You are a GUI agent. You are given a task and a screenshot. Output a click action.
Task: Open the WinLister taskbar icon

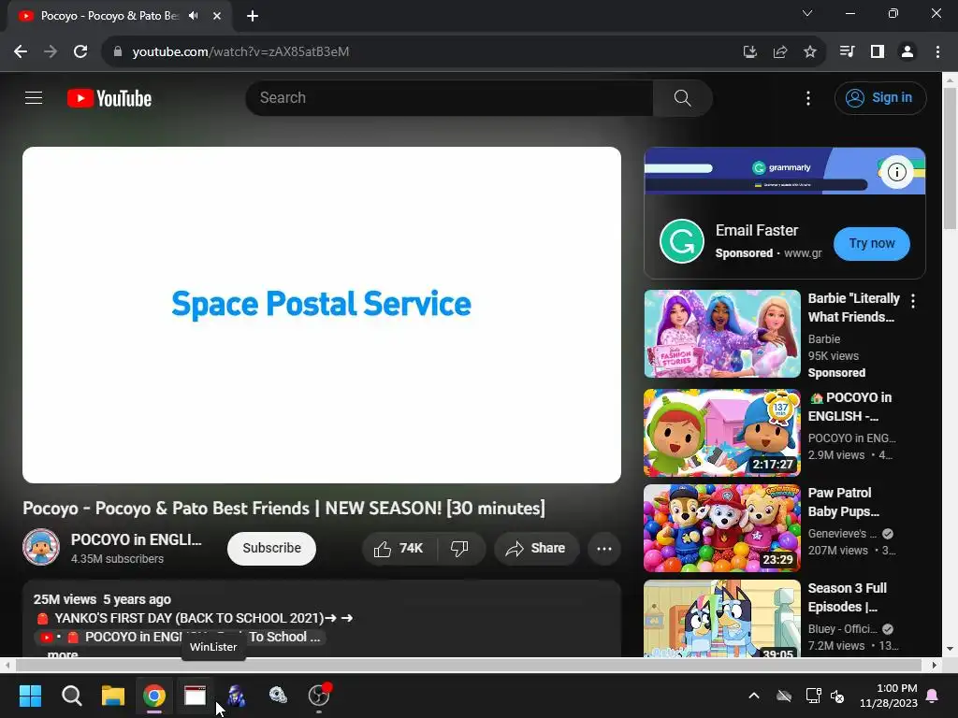tap(195, 696)
